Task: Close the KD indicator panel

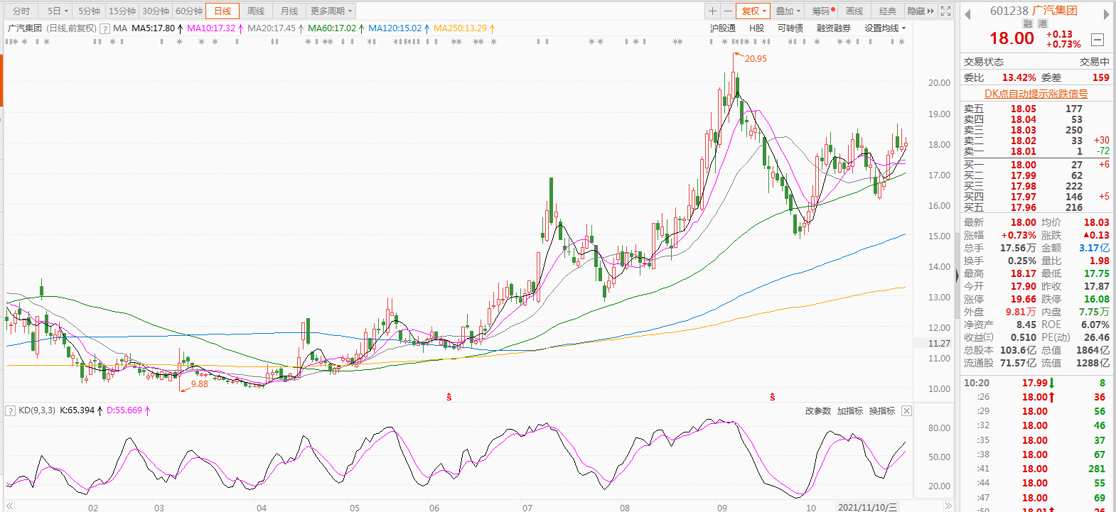Action: (906, 411)
